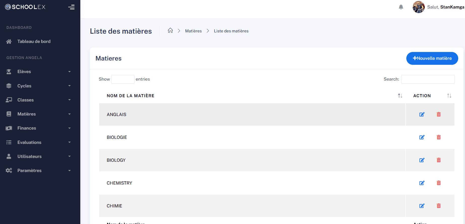Focus the Search input field
The height and width of the screenshot is (224, 465).
[x=428, y=79]
